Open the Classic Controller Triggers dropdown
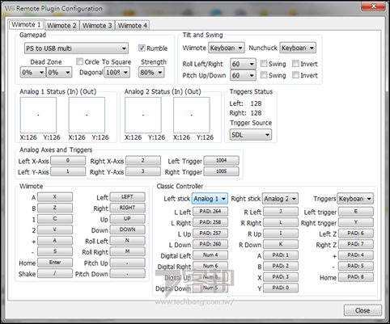The width and height of the screenshot is (390, 324). 355,199
